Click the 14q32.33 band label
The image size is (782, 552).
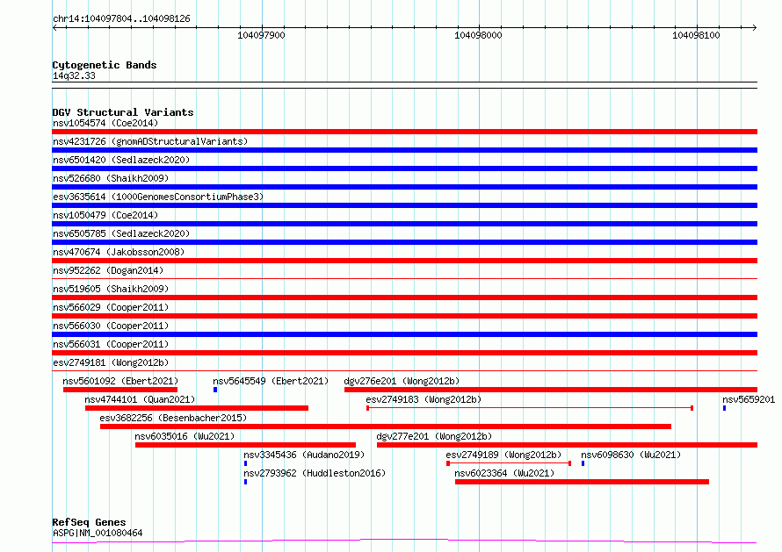pyautogui.click(x=74, y=75)
